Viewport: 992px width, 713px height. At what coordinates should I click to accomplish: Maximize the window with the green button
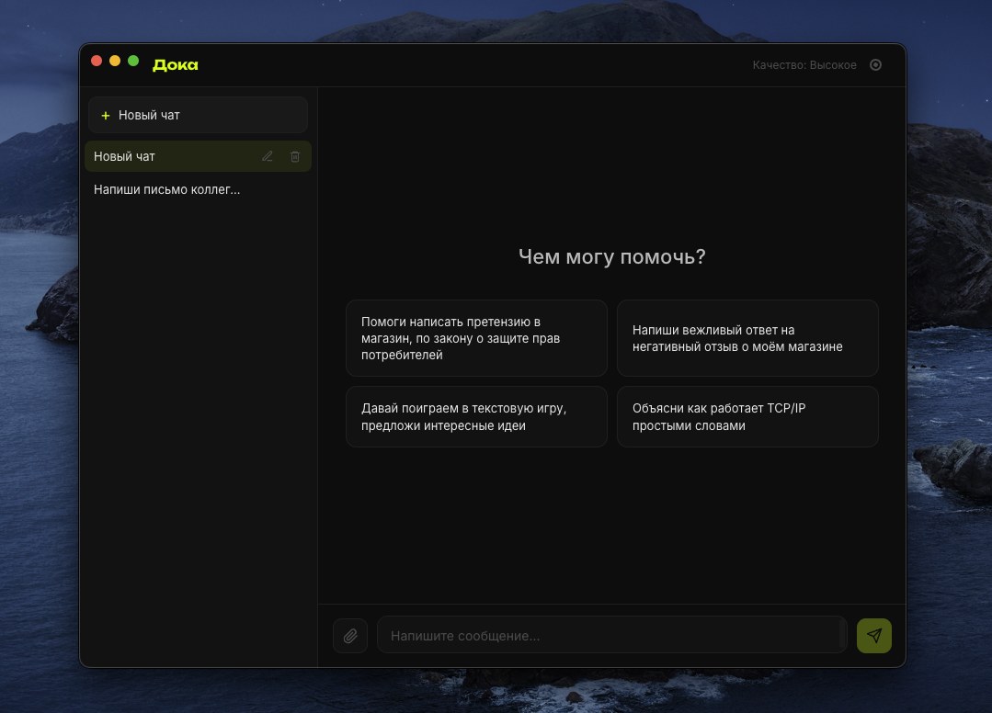tap(133, 61)
